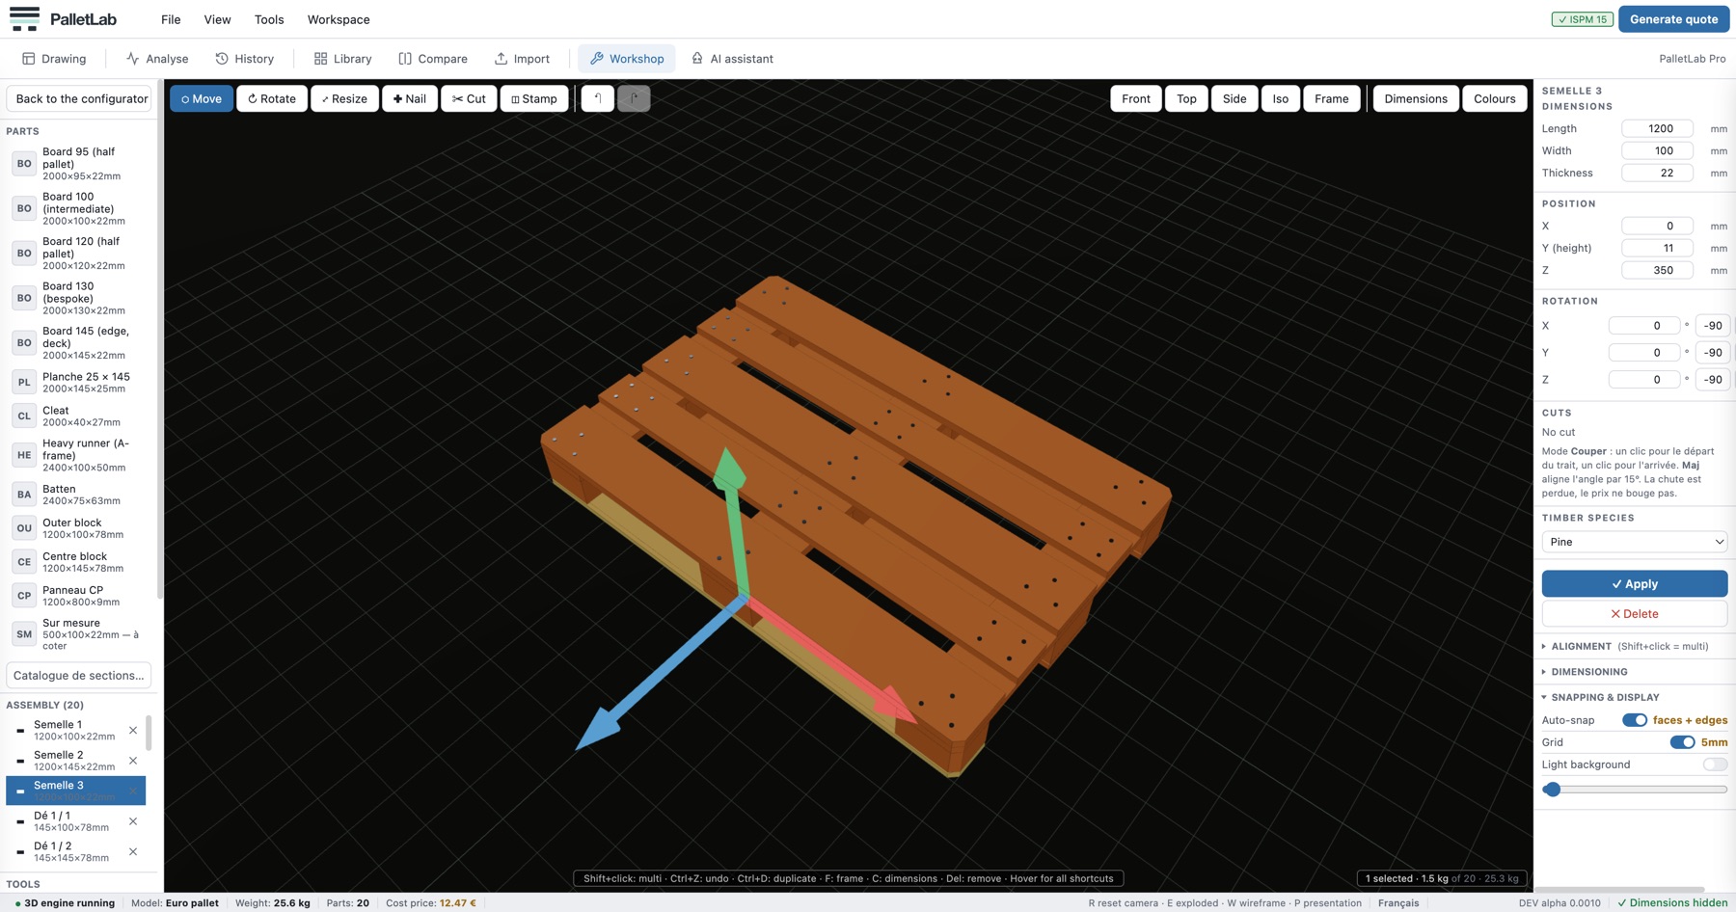
Task: Select the Stamp tool
Action: pos(534,98)
